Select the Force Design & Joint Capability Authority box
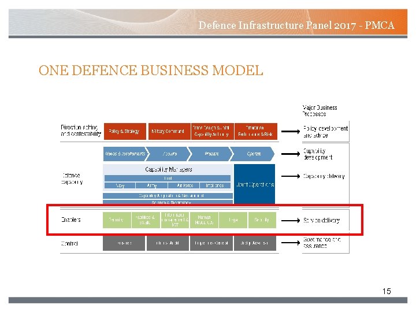This screenshot has height=312, width=416. coord(212,131)
